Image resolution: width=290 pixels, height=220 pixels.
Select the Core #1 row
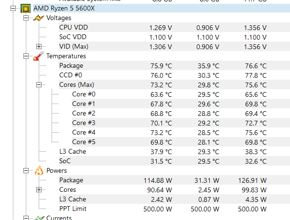[x=181, y=104]
